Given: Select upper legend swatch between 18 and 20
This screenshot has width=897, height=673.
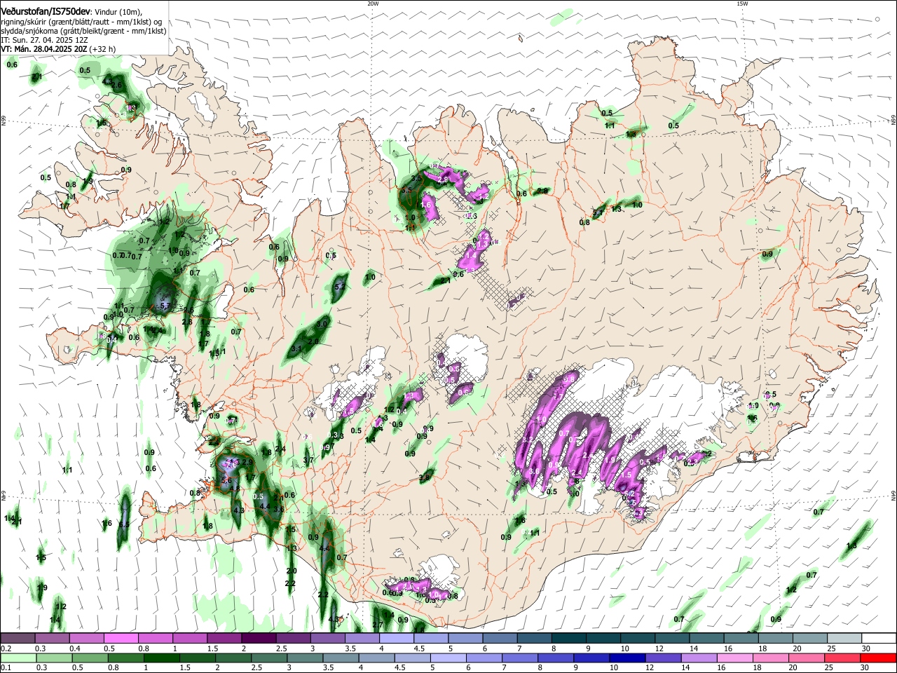Looking at the screenshot, I should (x=776, y=639).
